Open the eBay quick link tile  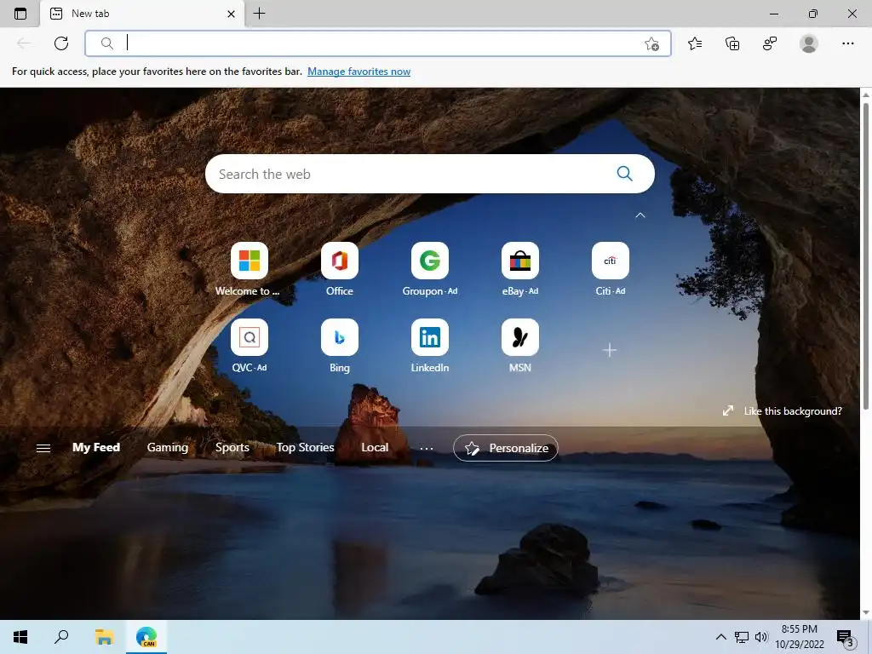click(520, 270)
